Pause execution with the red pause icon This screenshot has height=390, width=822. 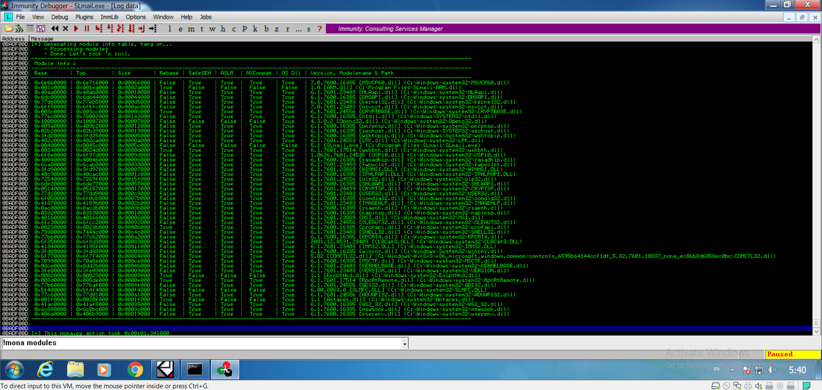[87, 29]
